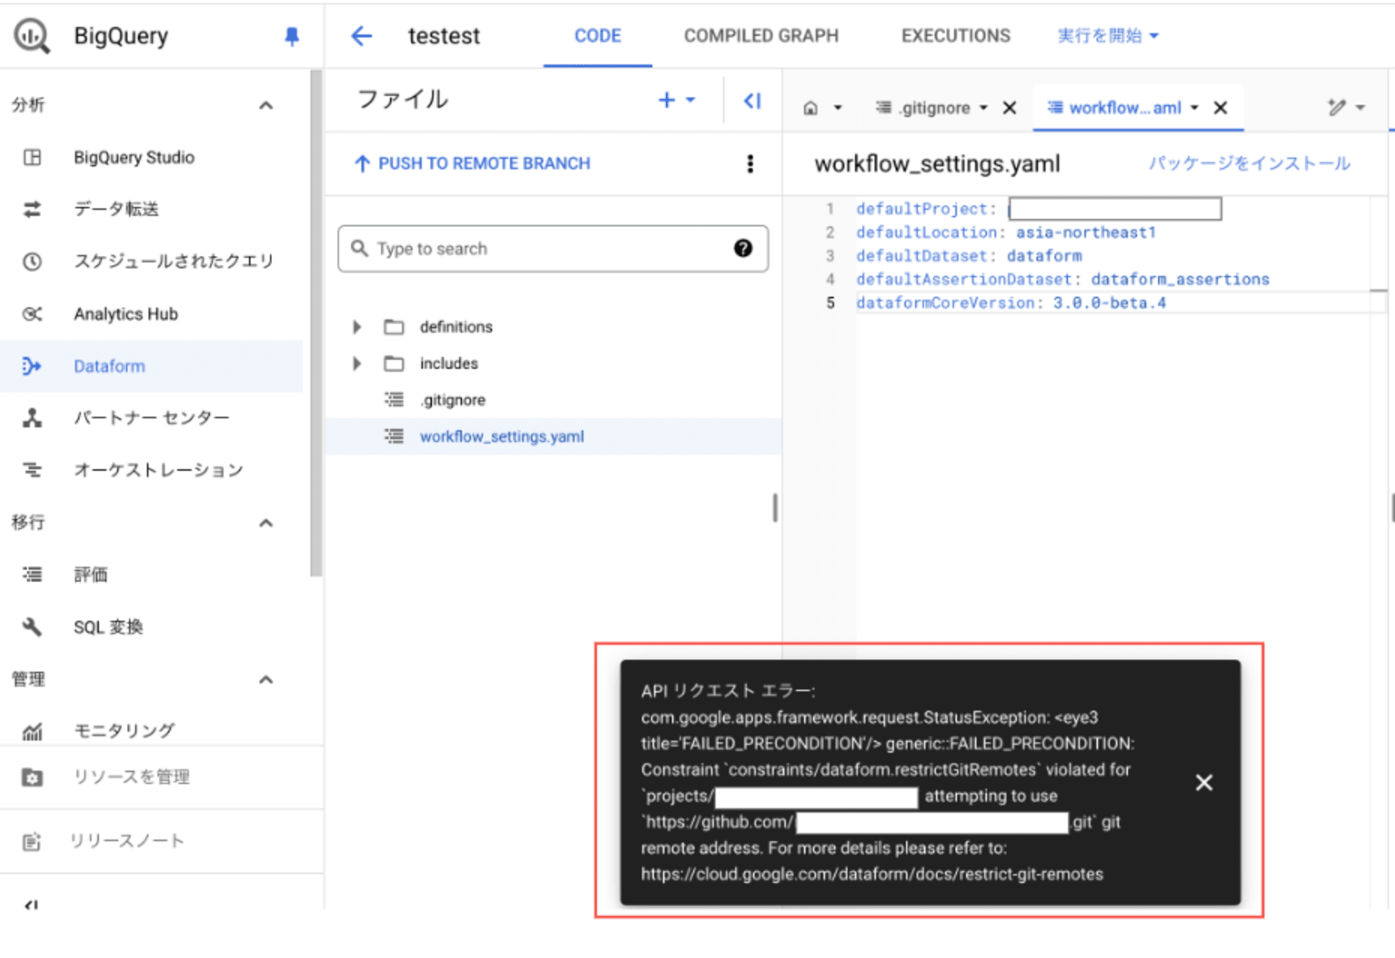This screenshot has height=958, width=1395.
Task: Dismiss the API error notification
Action: [x=1204, y=783]
